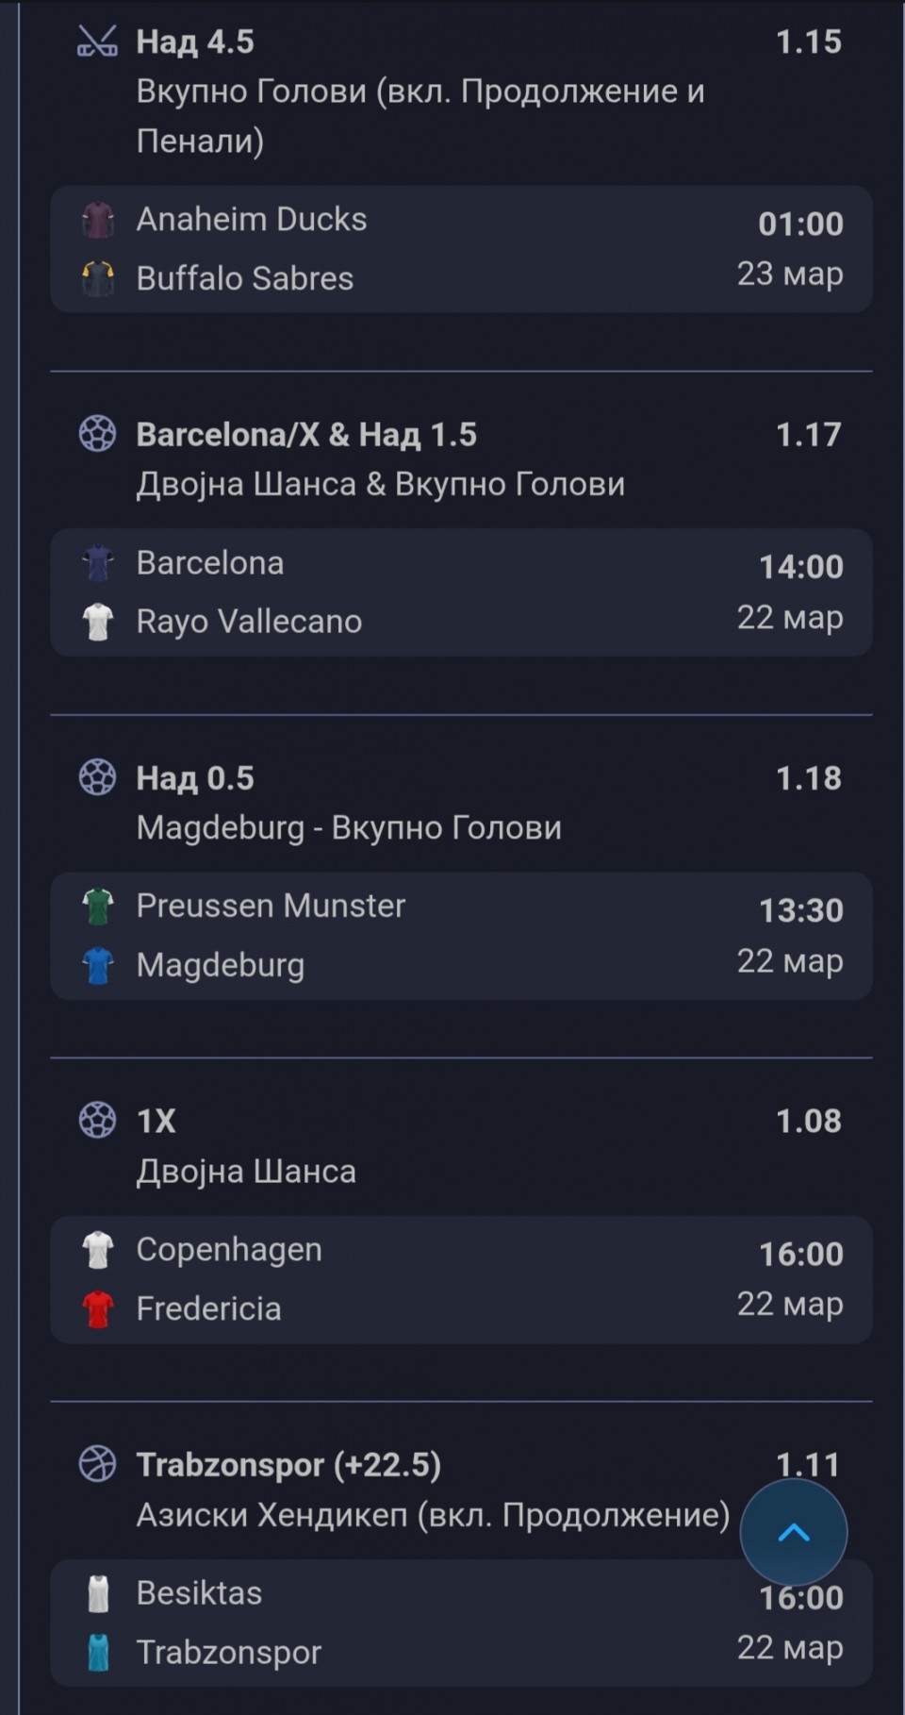Click the Preussen Munster green jersey icon

click(x=98, y=907)
